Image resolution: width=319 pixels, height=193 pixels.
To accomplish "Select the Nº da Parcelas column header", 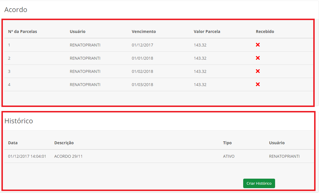I will [23, 32].
